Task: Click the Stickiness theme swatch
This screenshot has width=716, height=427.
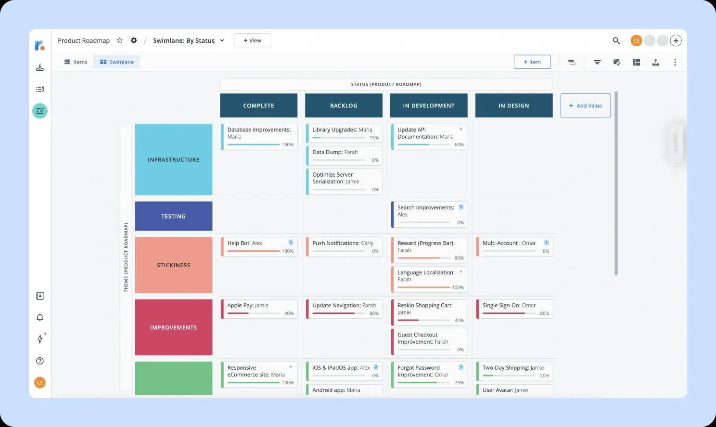Action: (x=174, y=265)
